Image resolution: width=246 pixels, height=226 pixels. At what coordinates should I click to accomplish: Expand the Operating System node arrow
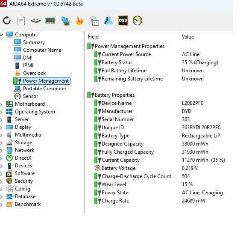pyautogui.click(x=1, y=112)
